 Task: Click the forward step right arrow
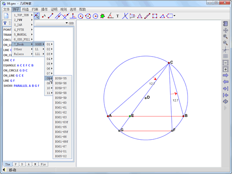[x=226, y=76]
